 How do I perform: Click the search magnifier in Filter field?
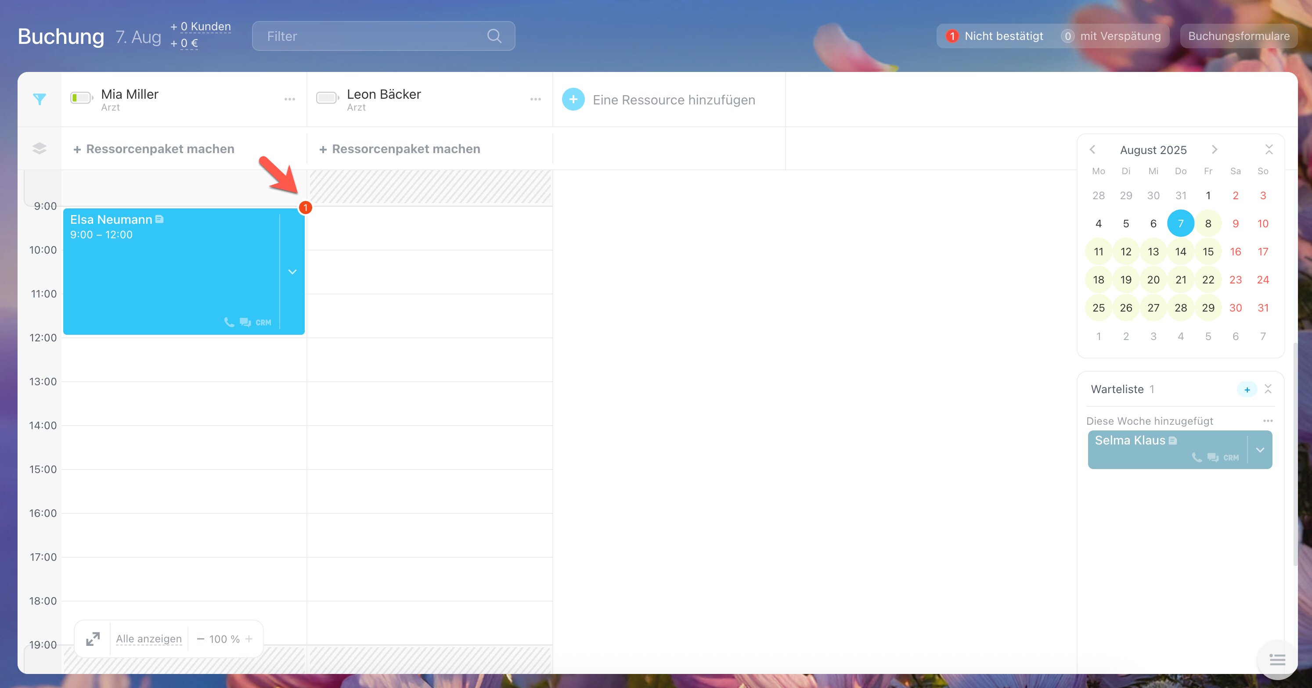[494, 36]
